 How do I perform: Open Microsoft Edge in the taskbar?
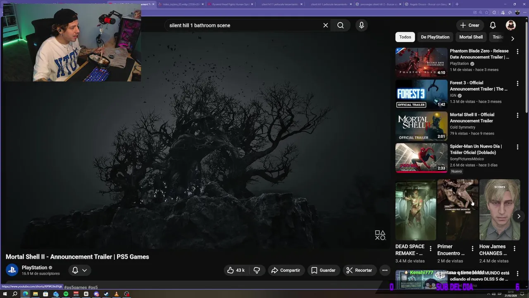(25, 294)
